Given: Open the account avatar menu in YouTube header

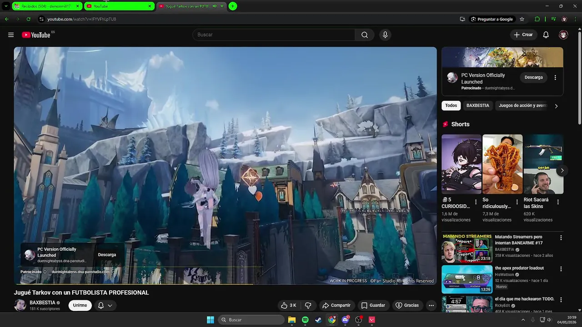Looking at the screenshot, I should point(563,35).
